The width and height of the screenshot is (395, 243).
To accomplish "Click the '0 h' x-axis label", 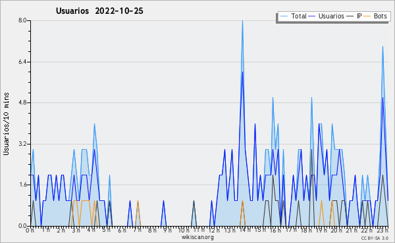I will [30, 230].
